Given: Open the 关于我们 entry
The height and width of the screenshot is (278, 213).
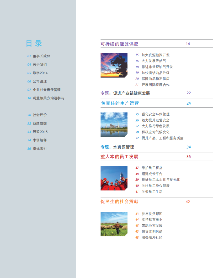Looking at the screenshot, I should [x=38, y=64].
